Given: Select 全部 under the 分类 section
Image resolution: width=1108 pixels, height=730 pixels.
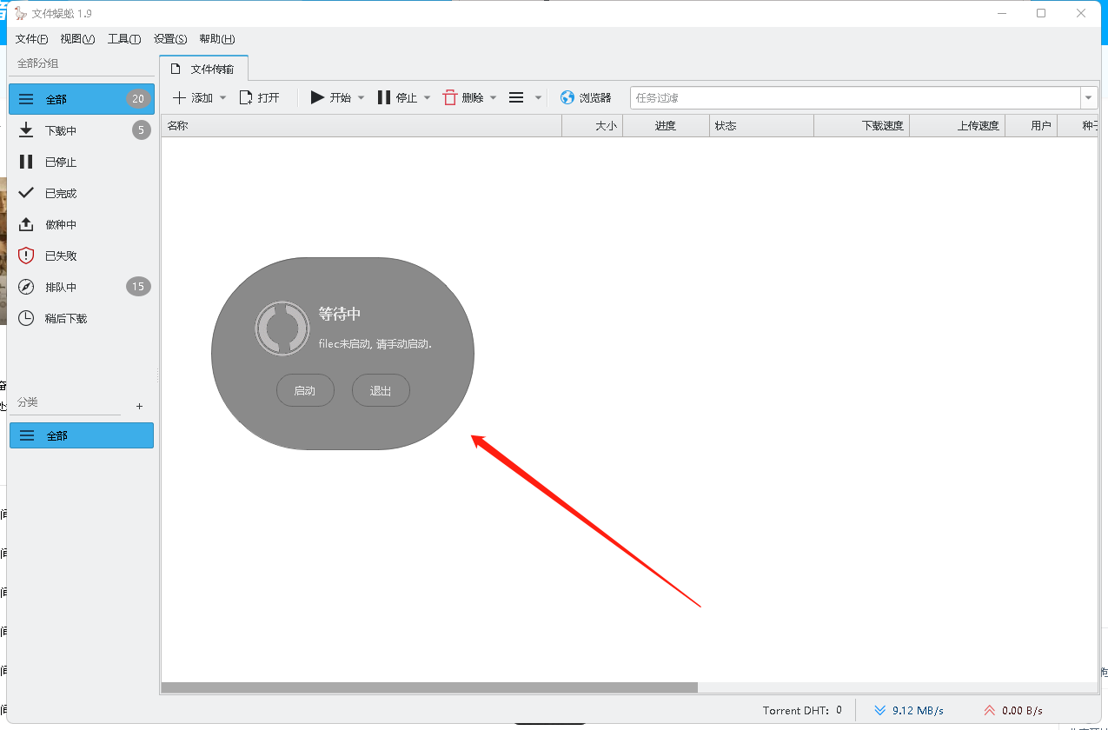Looking at the screenshot, I should point(82,435).
